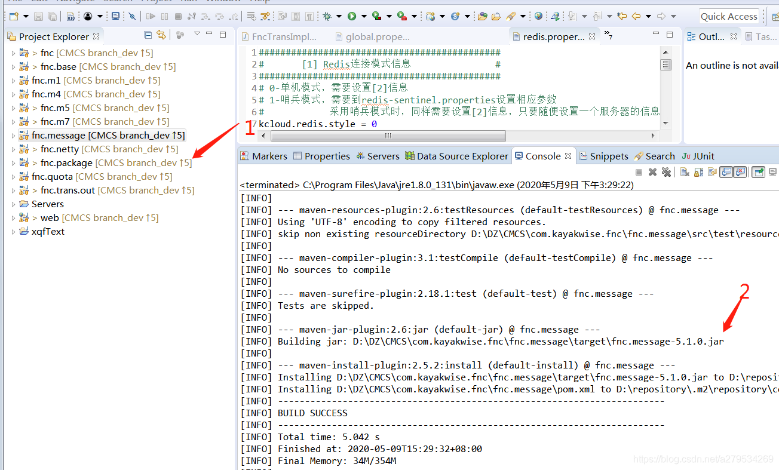This screenshot has height=470, width=779.
Task: Click the Step Into icon
Action: pos(205,16)
